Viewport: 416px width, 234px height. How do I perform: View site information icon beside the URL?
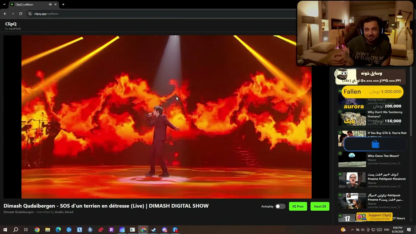pos(30,14)
